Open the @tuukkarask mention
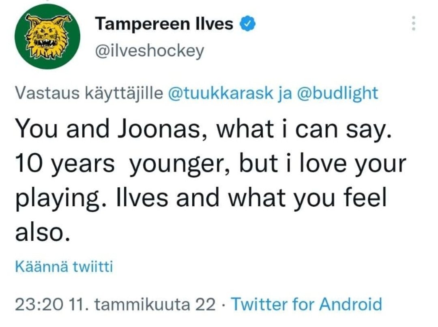Viewport: 438px width, 327px height. (x=220, y=93)
